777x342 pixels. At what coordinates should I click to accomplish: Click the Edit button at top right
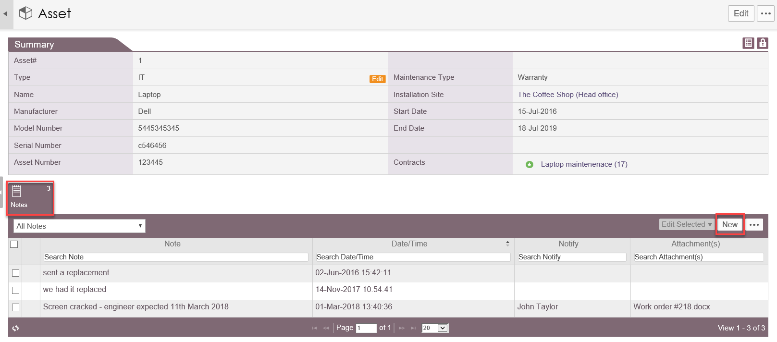tap(741, 13)
